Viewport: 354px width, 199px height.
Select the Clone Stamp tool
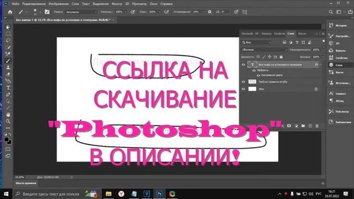pos(8,67)
